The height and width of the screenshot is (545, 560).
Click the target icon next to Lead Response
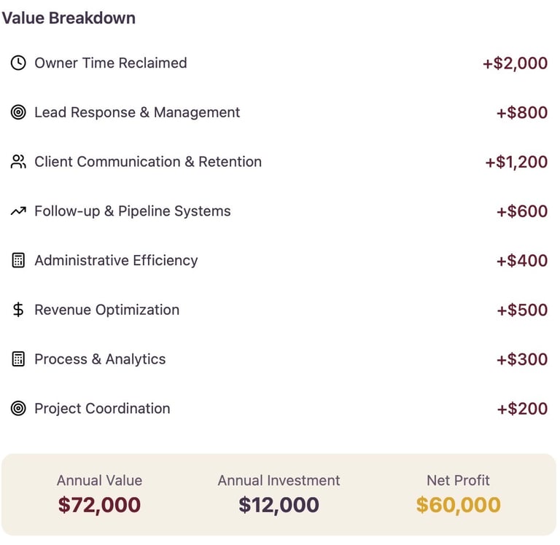[x=18, y=112]
